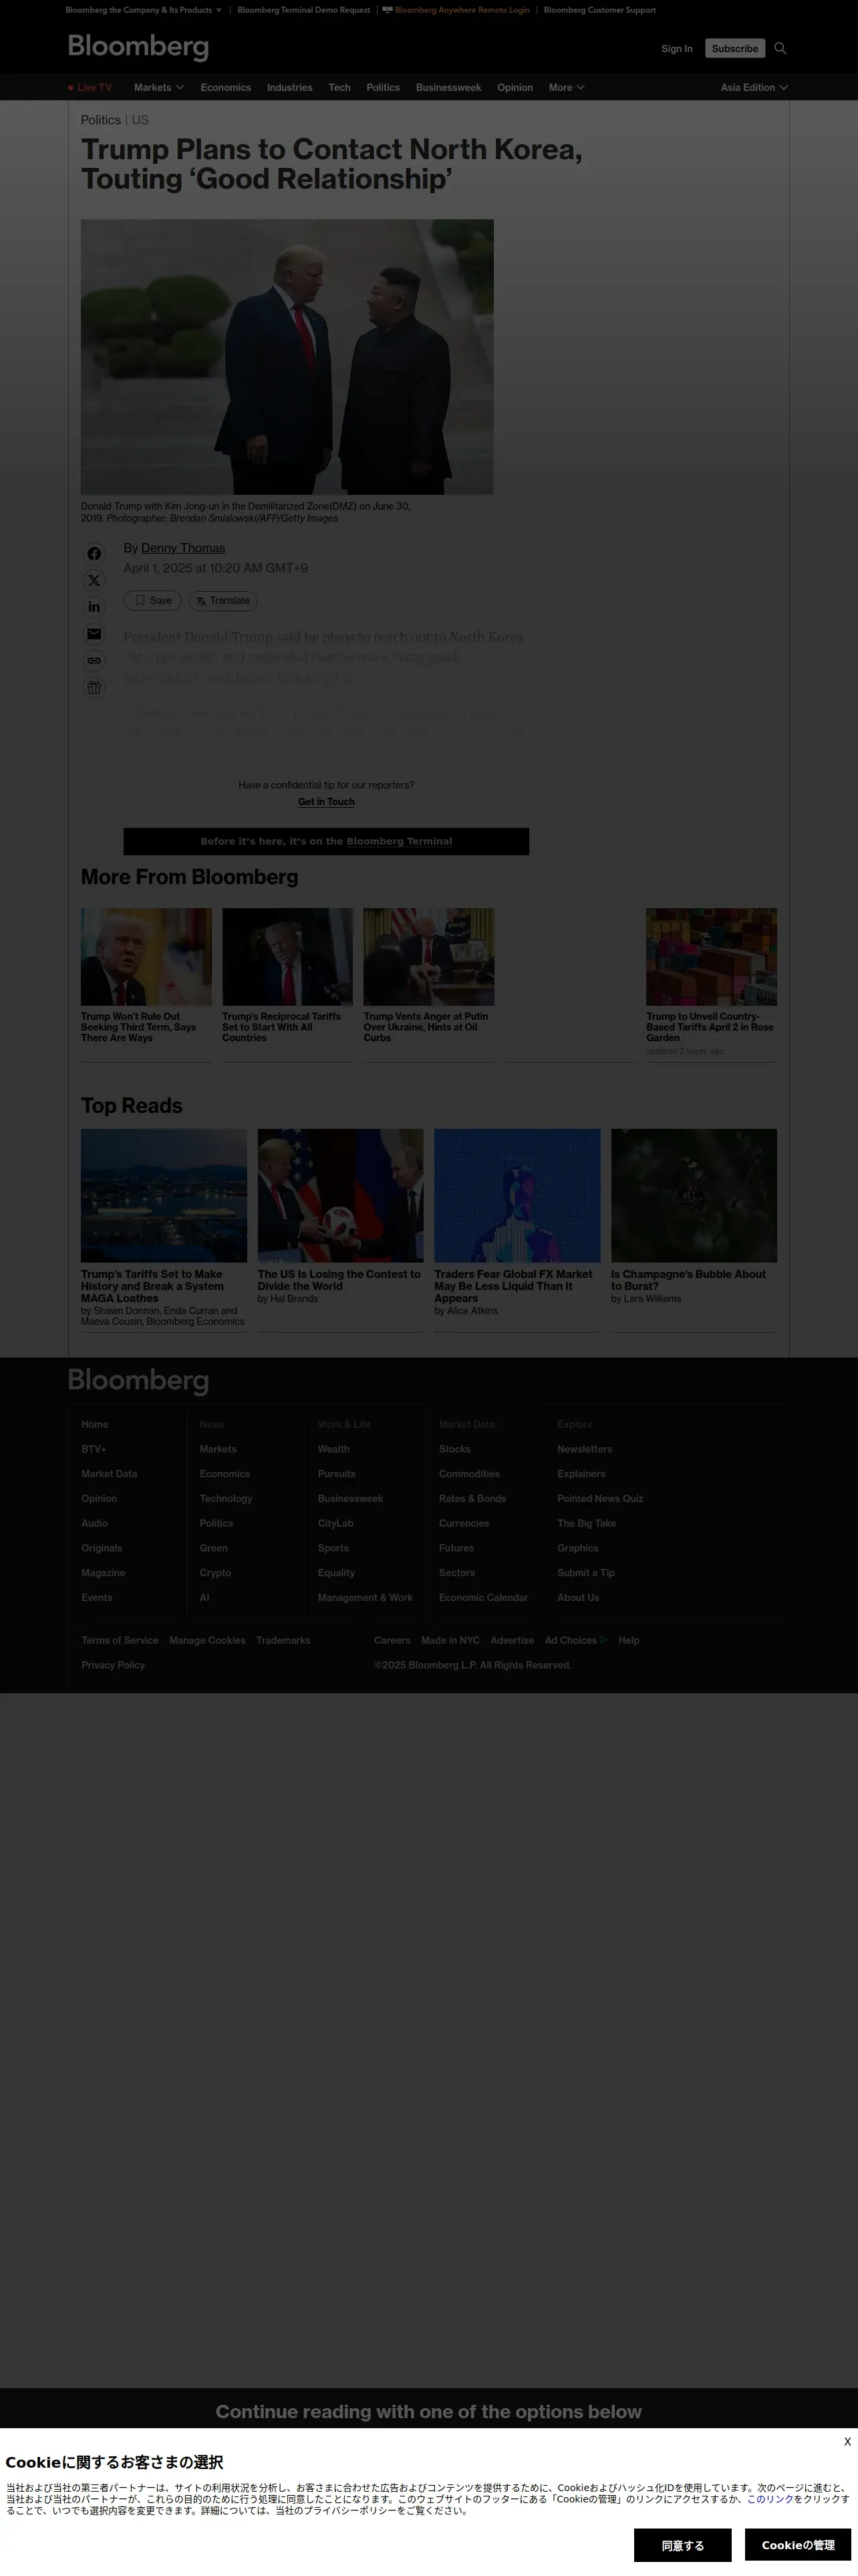Click Bloomberg Terminal link in black banner
The height and width of the screenshot is (2576, 858).
(400, 842)
